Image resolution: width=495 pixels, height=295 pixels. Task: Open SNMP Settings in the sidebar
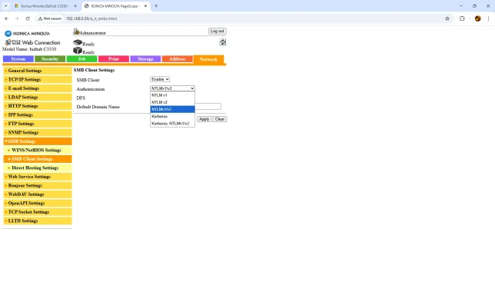38,132
